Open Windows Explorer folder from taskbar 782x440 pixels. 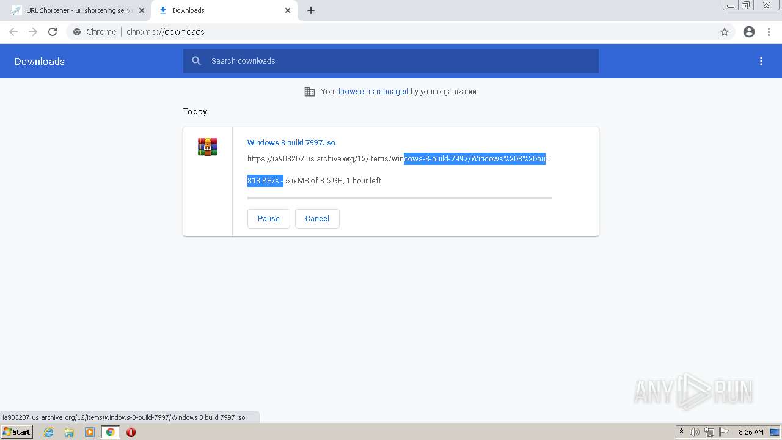tap(69, 432)
